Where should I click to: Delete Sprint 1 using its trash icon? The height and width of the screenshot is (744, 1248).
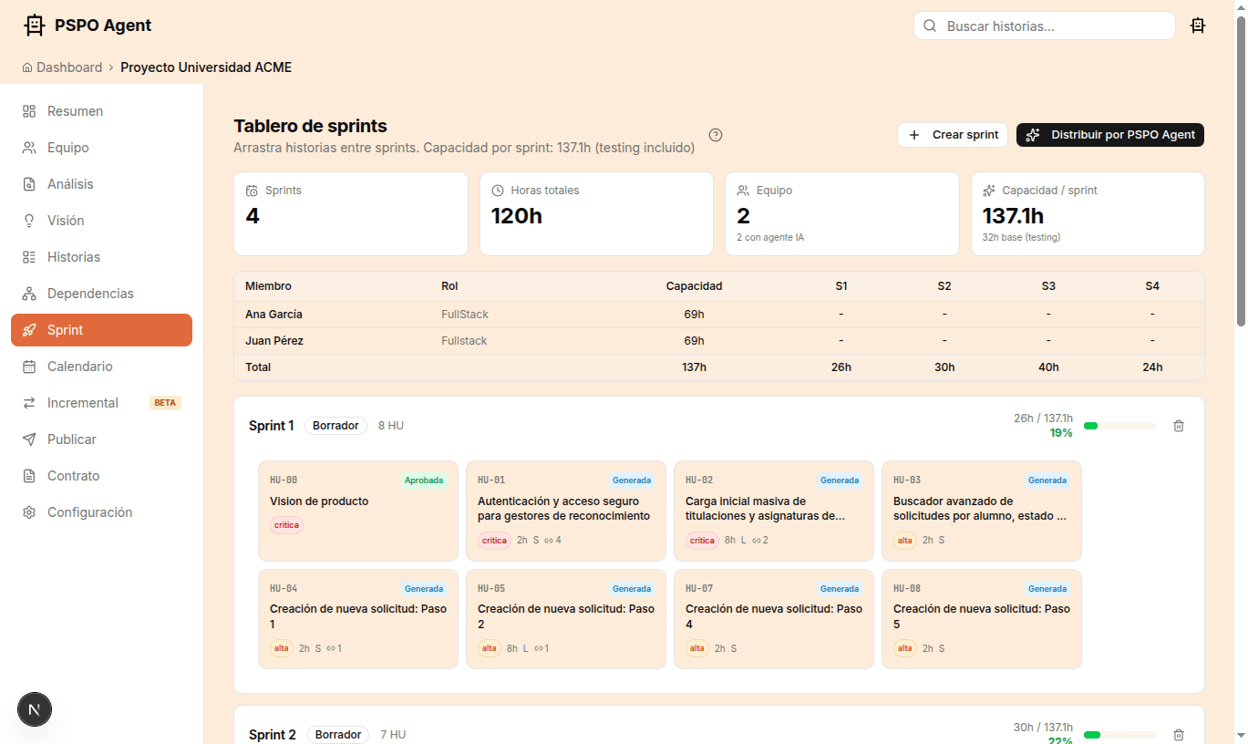pos(1178,425)
